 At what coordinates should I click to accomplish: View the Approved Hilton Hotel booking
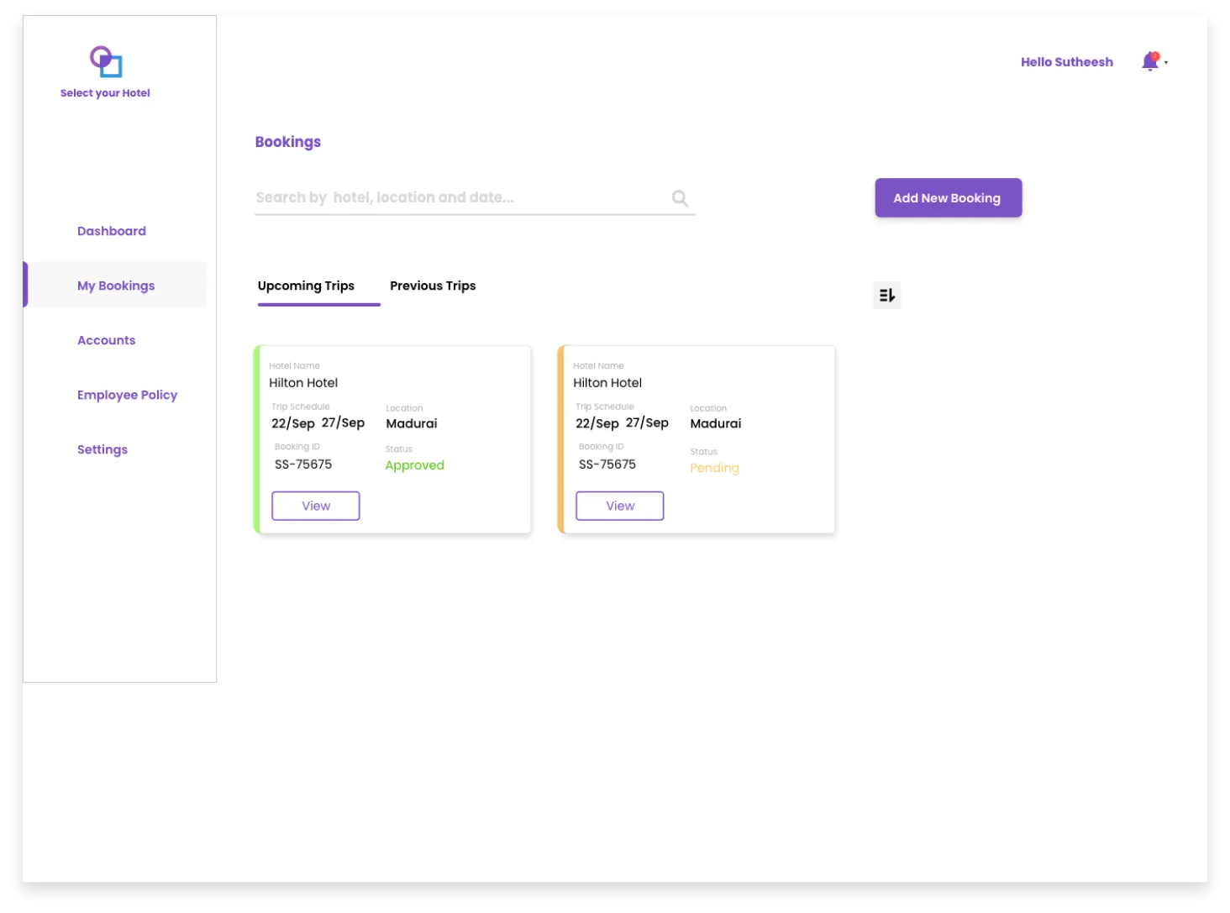(x=316, y=506)
